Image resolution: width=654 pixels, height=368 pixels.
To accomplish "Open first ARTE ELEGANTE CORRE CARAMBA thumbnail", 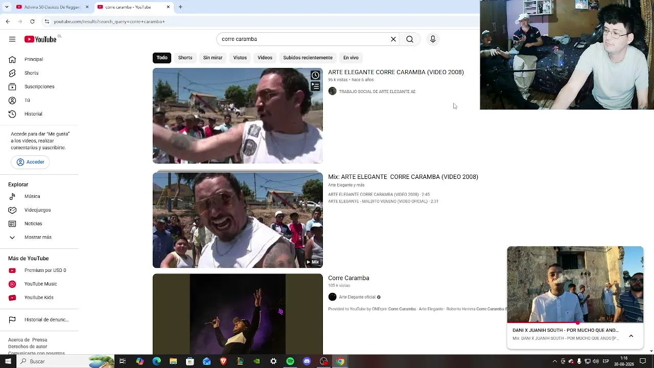I will [238, 116].
